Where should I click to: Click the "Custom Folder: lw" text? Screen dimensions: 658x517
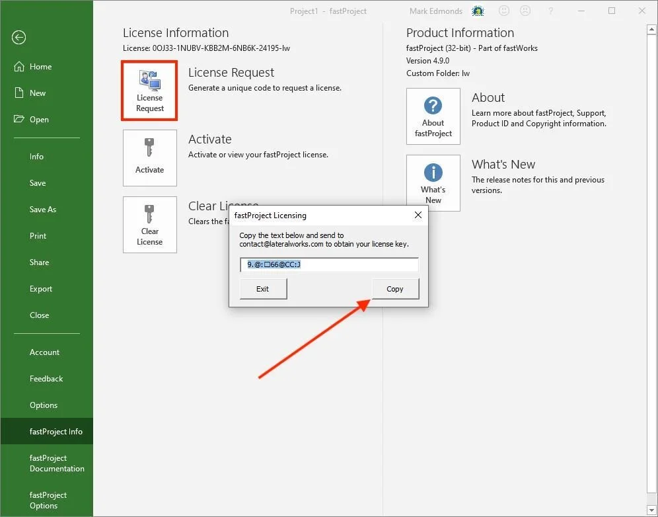pyautogui.click(x=438, y=73)
